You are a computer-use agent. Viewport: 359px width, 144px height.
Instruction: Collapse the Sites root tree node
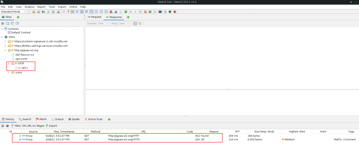click(x=2, y=37)
